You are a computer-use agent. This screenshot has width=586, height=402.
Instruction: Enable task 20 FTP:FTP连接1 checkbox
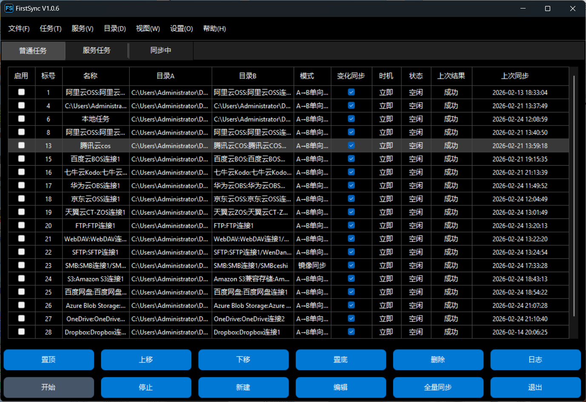21,225
